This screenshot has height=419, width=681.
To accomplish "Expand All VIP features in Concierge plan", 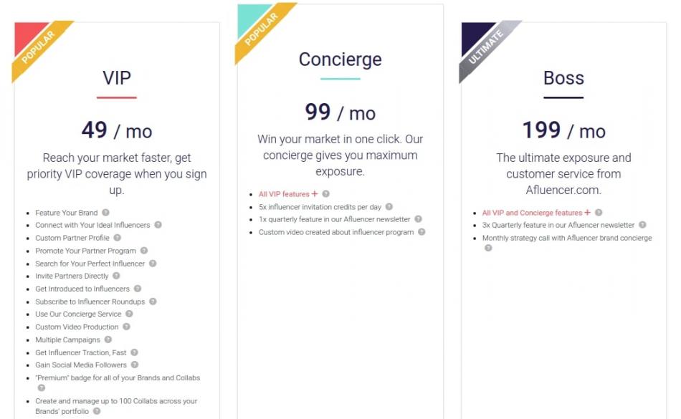I will click(x=315, y=194).
